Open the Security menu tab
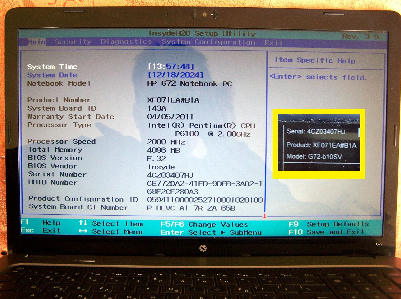This screenshot has height=299, width=401. point(73,42)
